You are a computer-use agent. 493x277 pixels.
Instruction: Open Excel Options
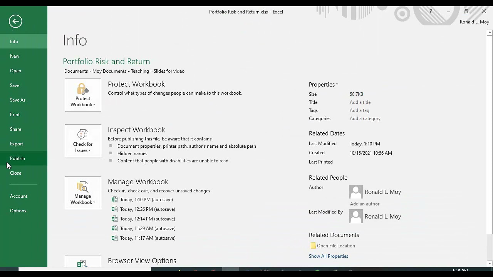(23, 211)
